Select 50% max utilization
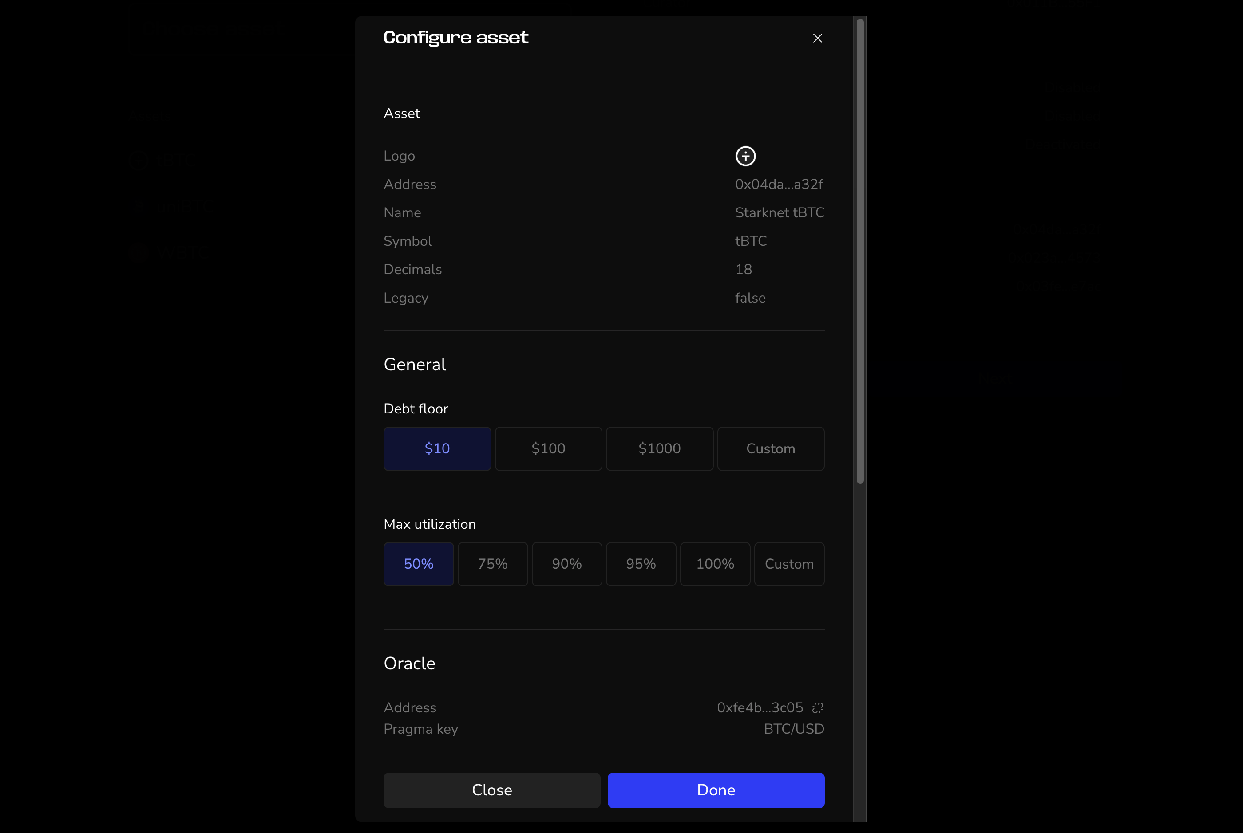This screenshot has width=1243, height=833. point(419,564)
